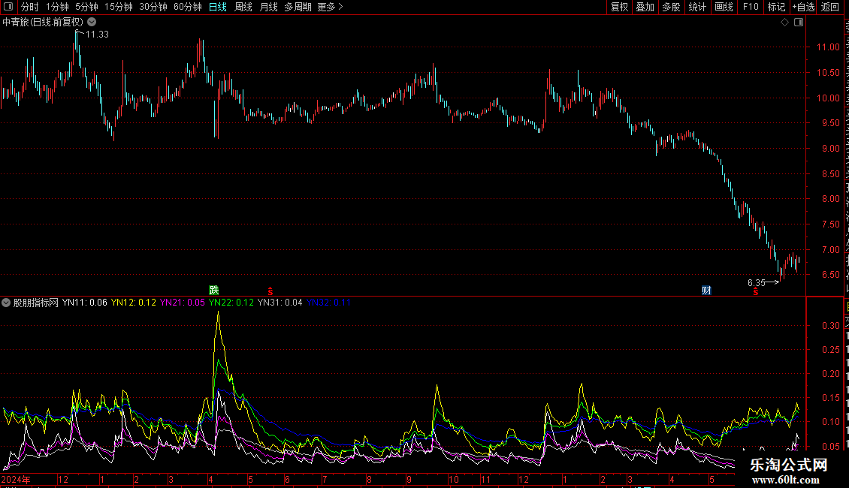This screenshot has width=849, height=488.
Task: Click the red S marker near April
Action: point(270,291)
